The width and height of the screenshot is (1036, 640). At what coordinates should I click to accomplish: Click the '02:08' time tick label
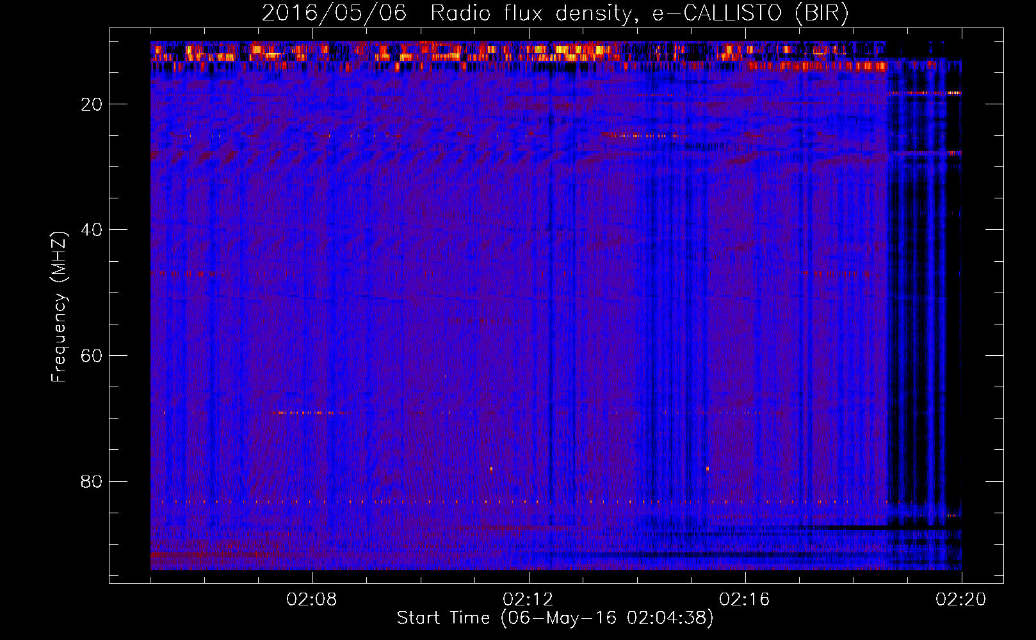click(x=312, y=600)
